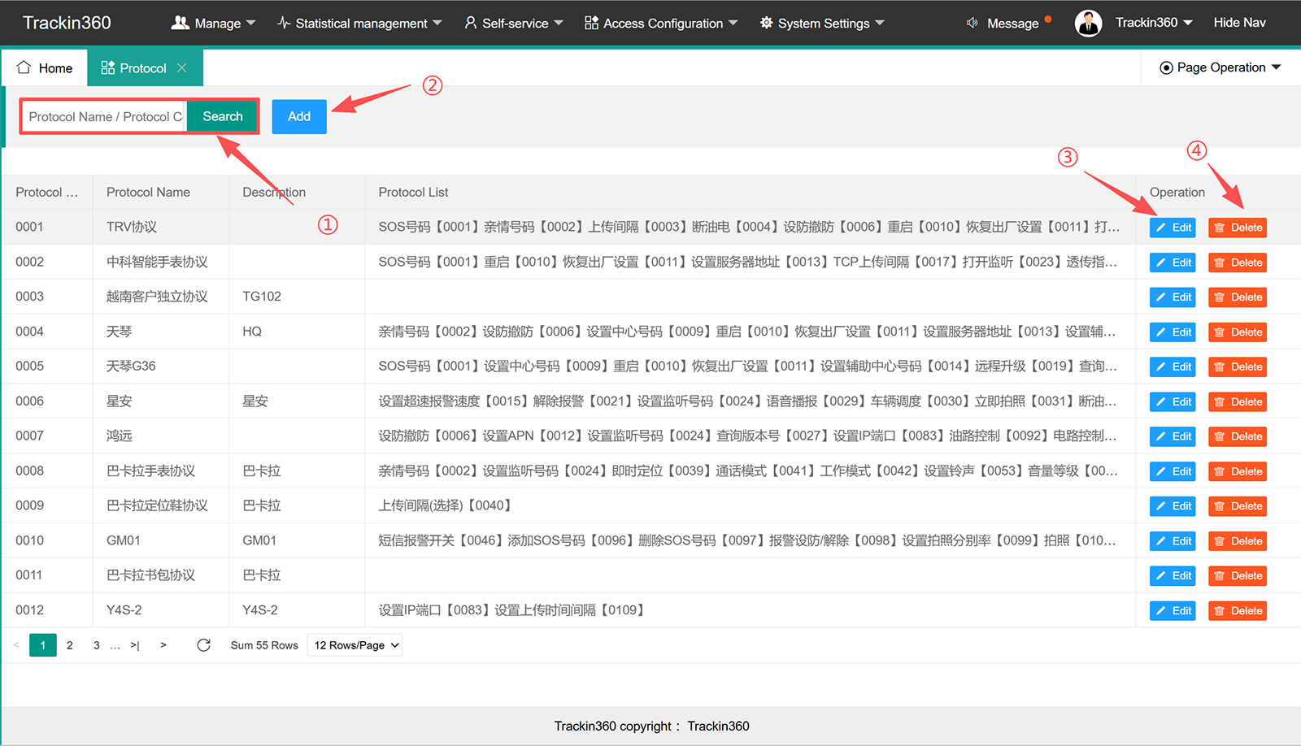Jump to last page arrow icon
The image size is (1301, 746).
click(x=135, y=645)
